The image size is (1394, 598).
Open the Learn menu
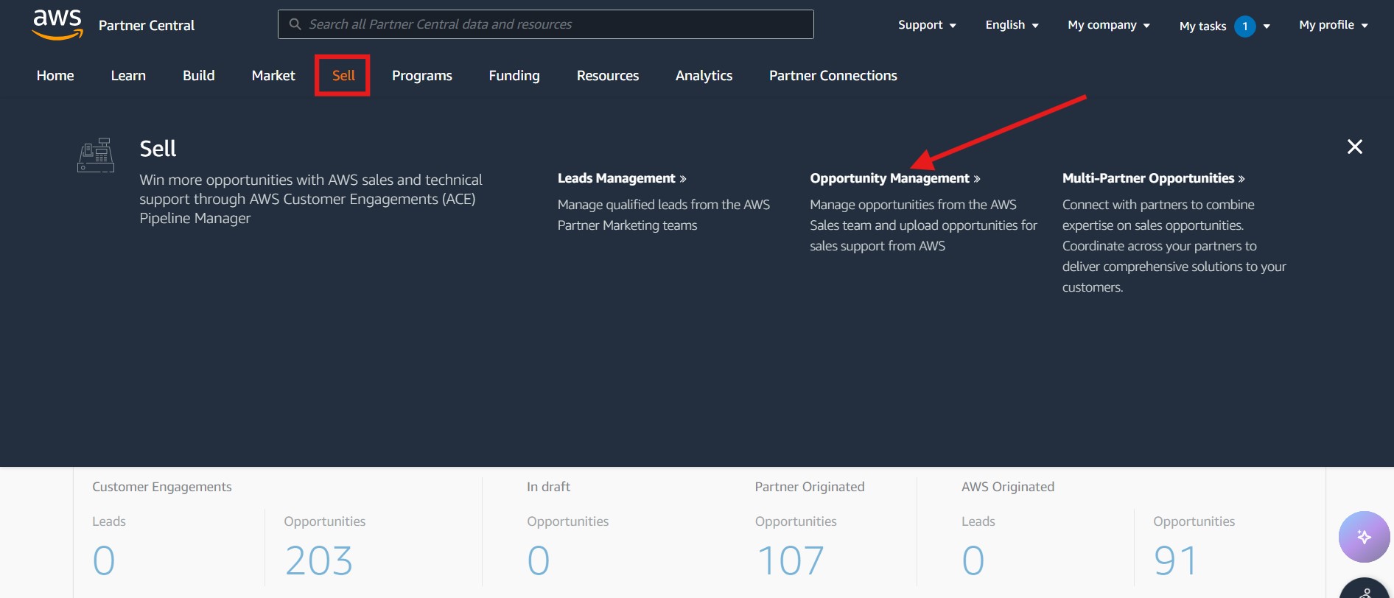click(128, 76)
